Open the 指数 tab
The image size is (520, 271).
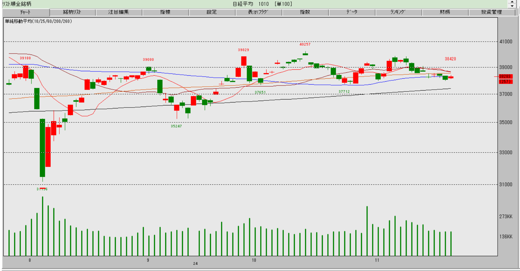[x=305, y=12]
